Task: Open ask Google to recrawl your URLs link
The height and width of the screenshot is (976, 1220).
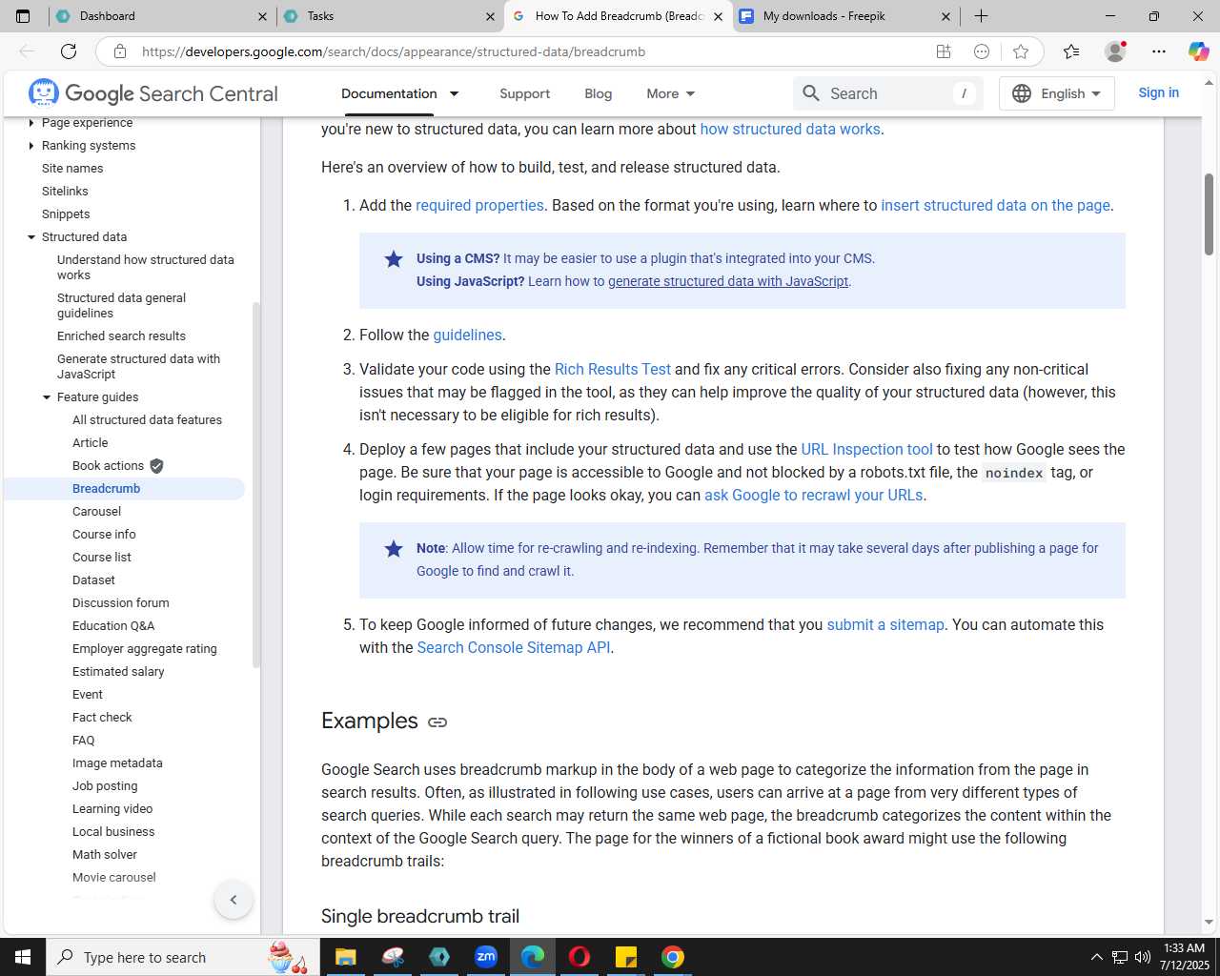Action: [813, 495]
